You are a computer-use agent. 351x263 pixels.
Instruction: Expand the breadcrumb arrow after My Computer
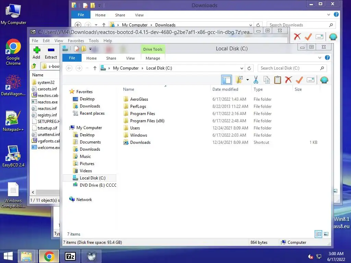tap(142, 68)
